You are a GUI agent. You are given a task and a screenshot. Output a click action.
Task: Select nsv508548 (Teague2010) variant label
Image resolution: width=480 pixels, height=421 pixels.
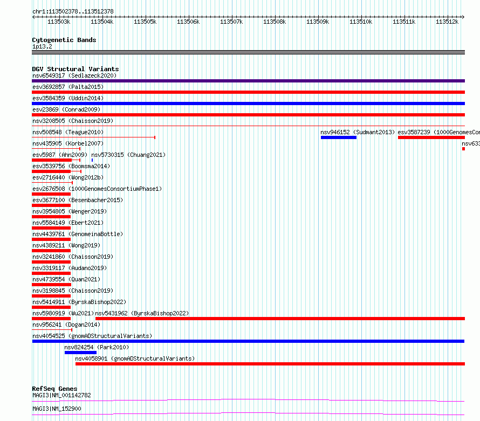68,132
